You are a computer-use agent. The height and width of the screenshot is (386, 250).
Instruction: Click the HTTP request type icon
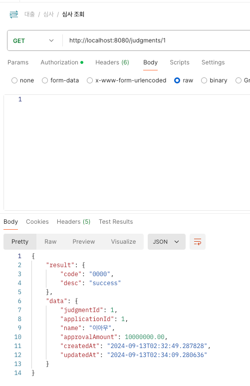click(x=14, y=14)
